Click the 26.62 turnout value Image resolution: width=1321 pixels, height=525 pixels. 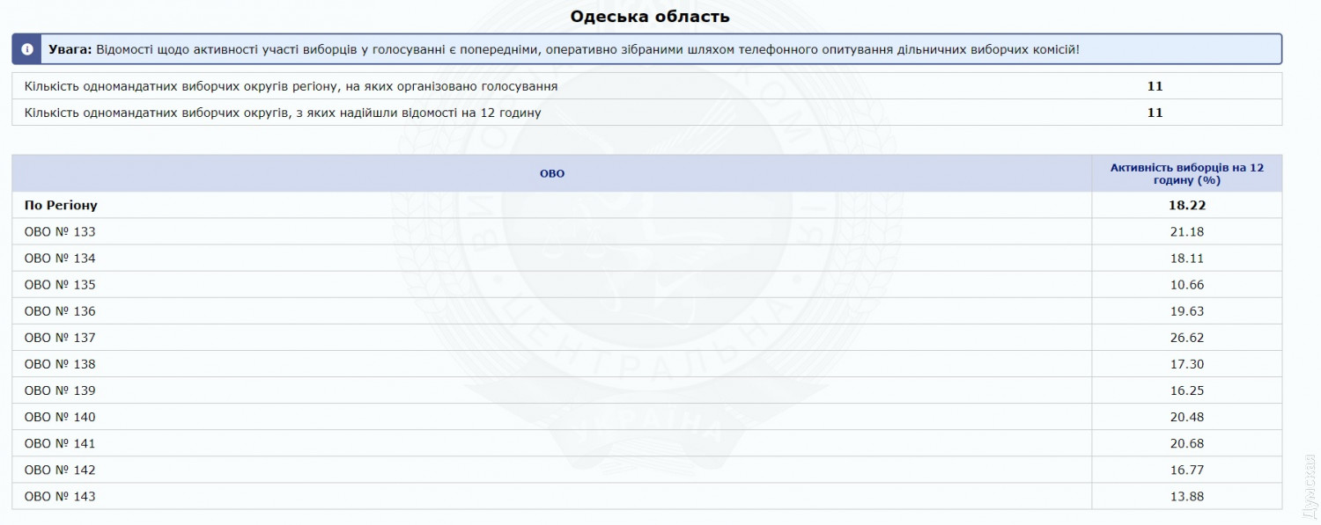(x=1186, y=338)
